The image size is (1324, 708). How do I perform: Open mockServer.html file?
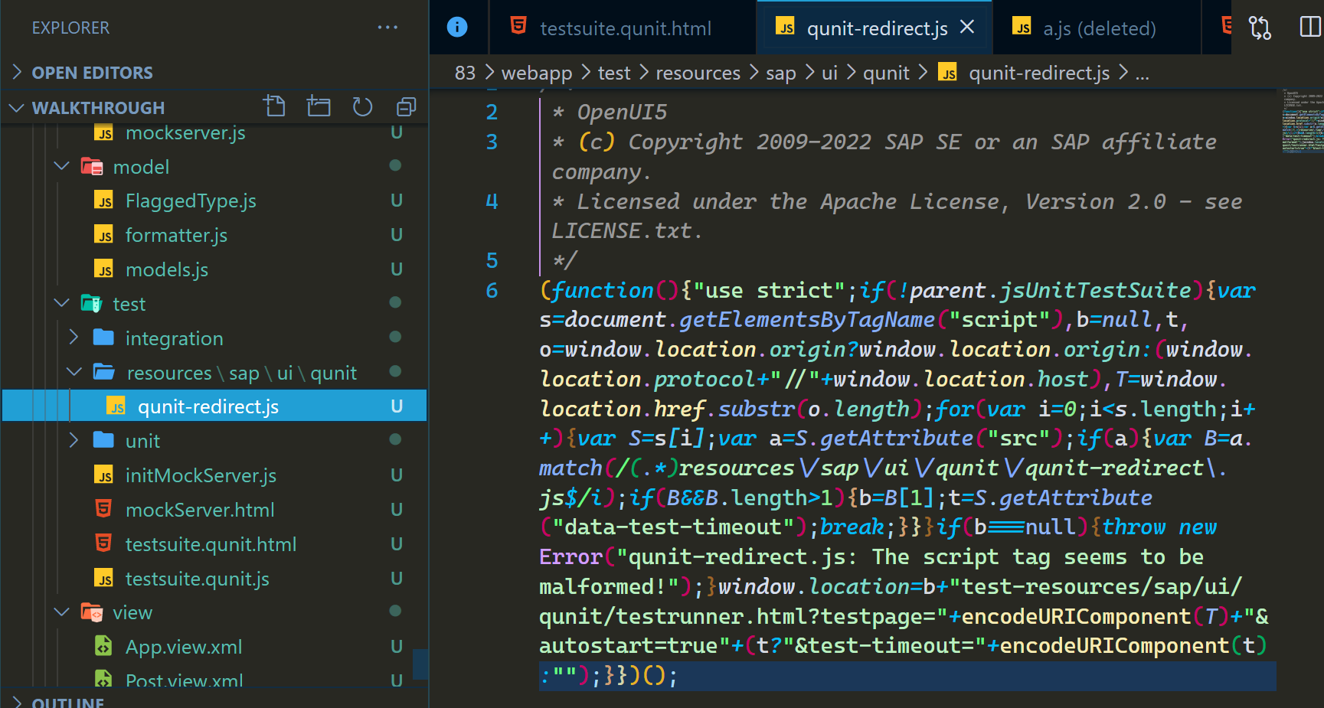click(x=200, y=510)
